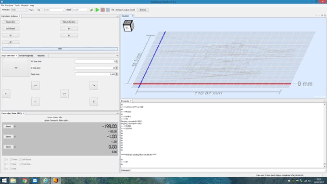Click the Return to Zero button

click(69, 22)
